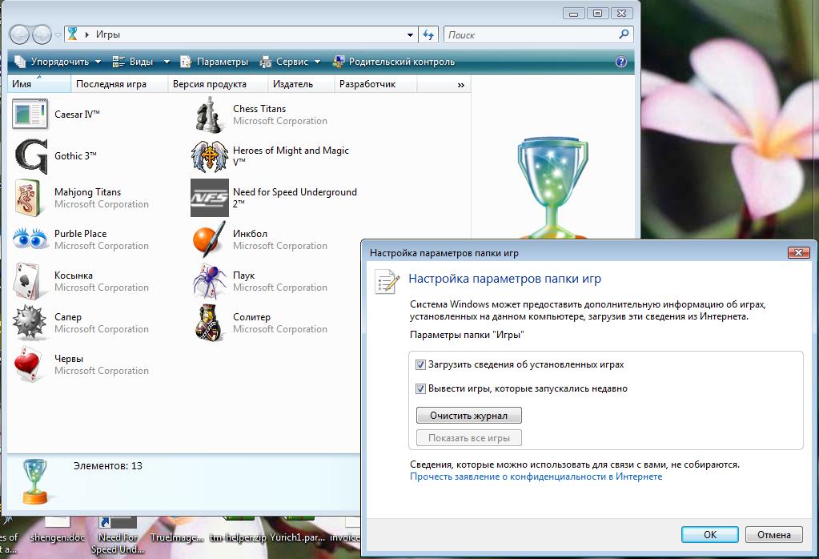Toggle Загрузить сведения об установленных играх checkbox
This screenshot has height=559, width=819.
pyautogui.click(x=420, y=364)
